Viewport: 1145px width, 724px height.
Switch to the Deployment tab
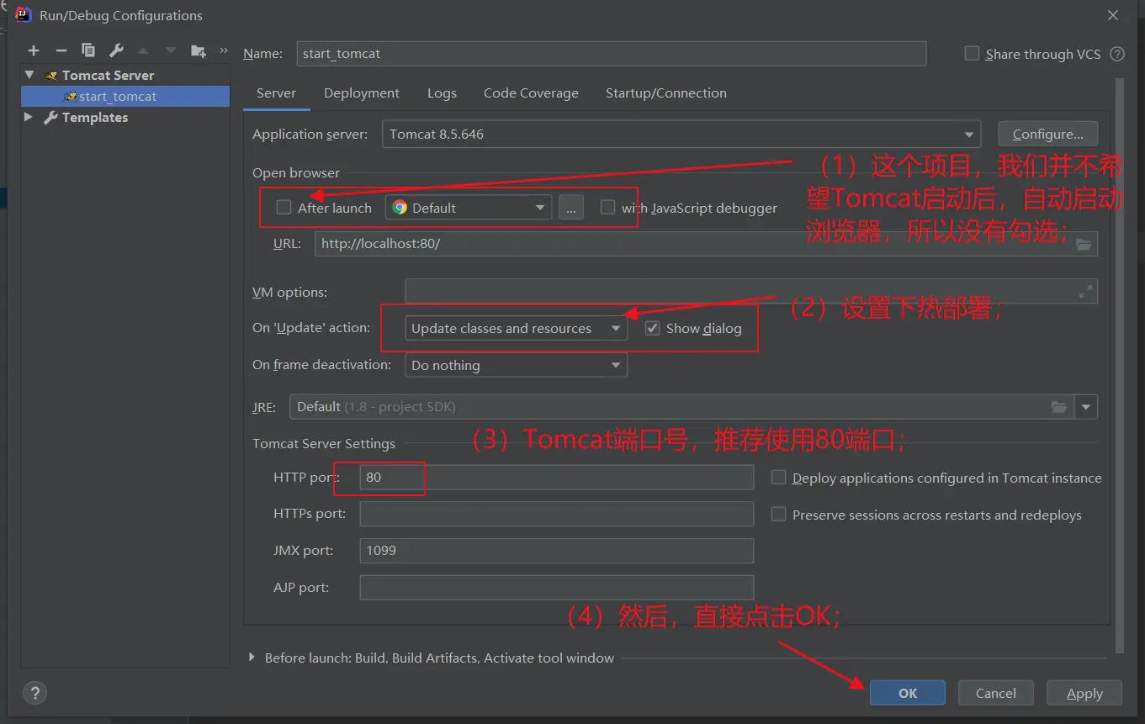[x=362, y=93]
